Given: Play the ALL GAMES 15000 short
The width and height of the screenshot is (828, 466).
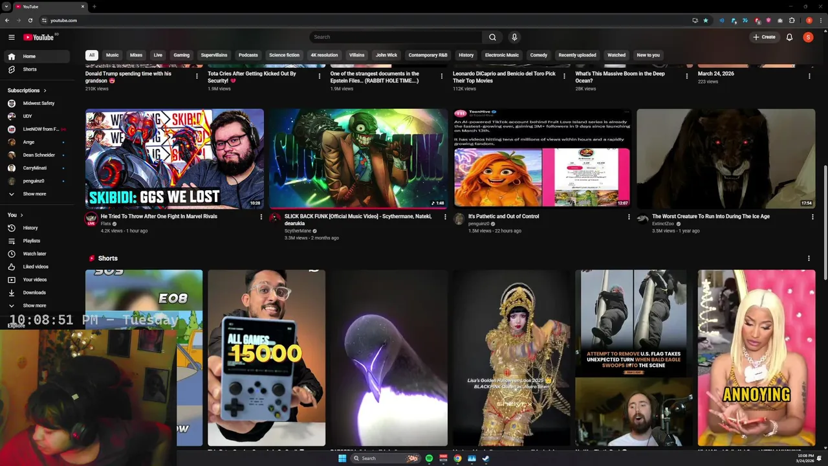Looking at the screenshot, I should click(x=267, y=358).
